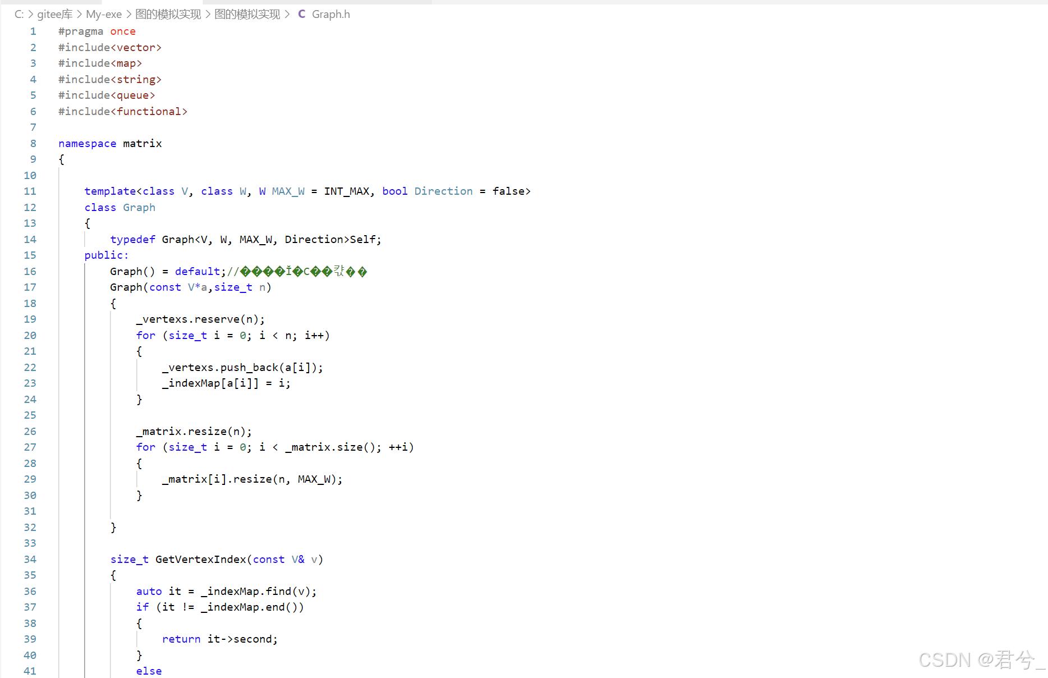This screenshot has height=678, width=1048.
Task: Select line number 16 with the garbled comment
Action: tap(30, 271)
